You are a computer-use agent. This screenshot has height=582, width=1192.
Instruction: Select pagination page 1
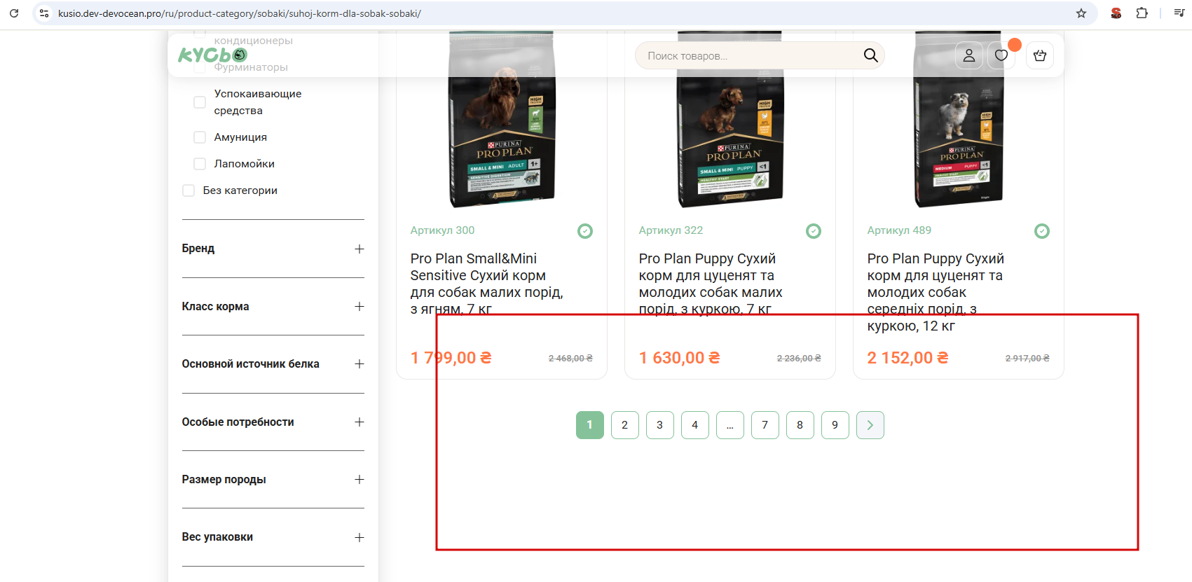[x=590, y=425]
